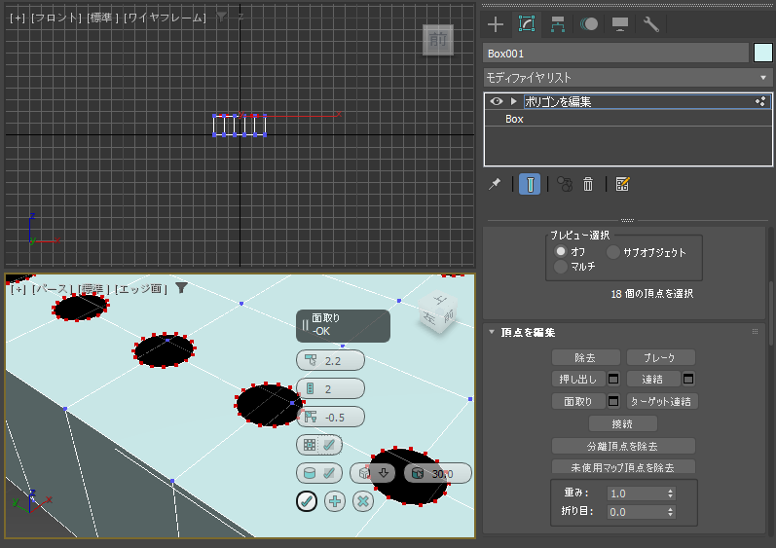Viewport: 776px width, 548px height.
Task: Click the ブレーク button
Action: click(660, 357)
